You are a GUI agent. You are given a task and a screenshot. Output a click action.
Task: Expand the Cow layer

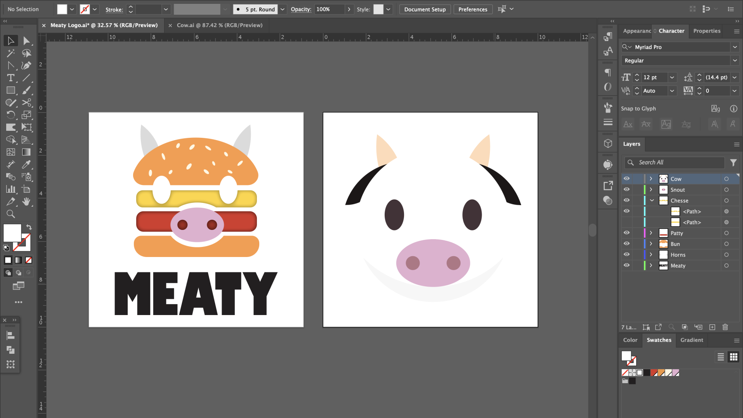click(x=651, y=179)
